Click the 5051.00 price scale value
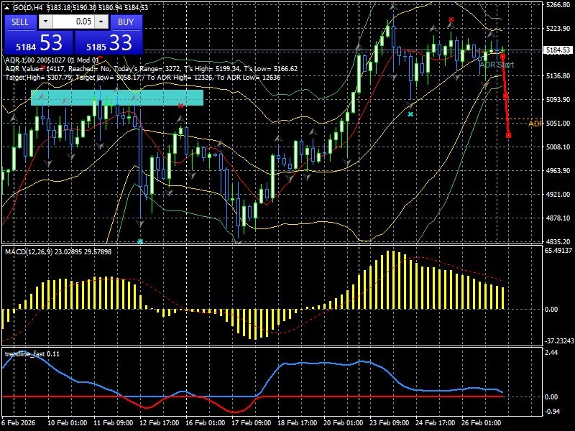Screen dimensions: 575x431 558,124
